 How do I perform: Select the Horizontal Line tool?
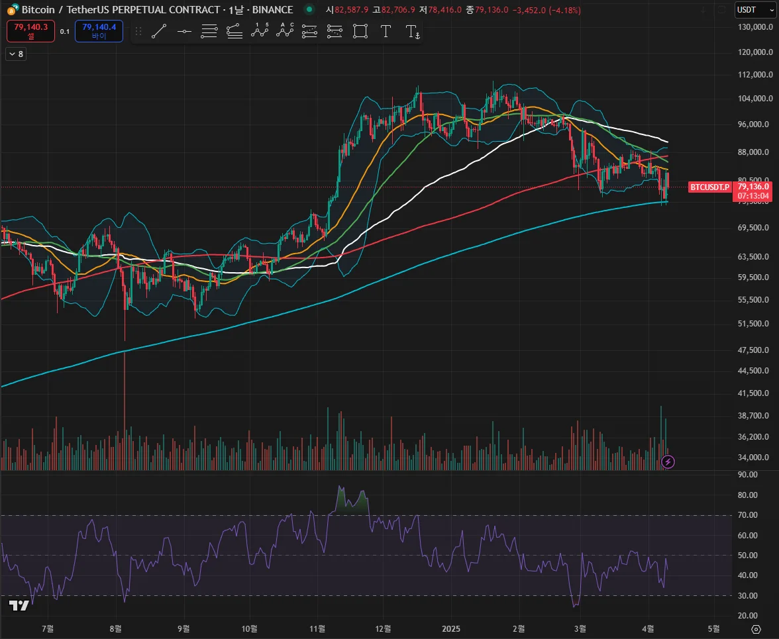tap(183, 31)
